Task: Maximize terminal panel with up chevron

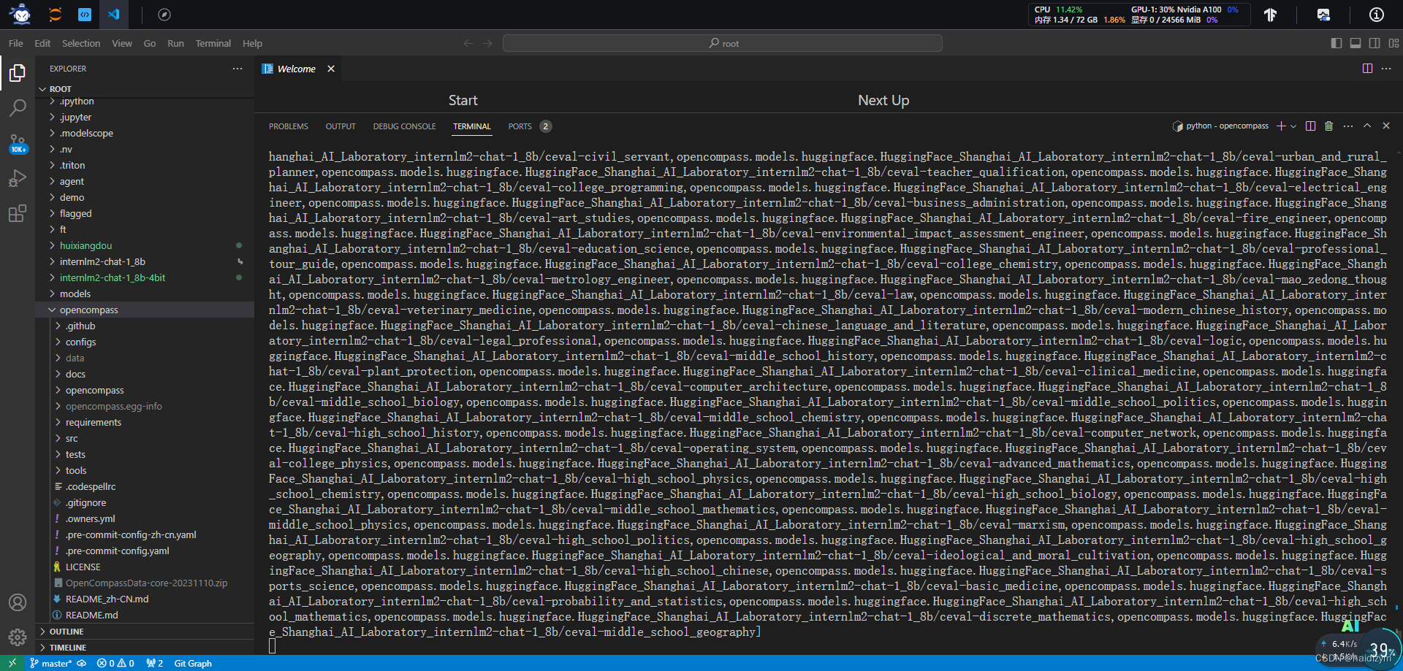Action: pyautogui.click(x=1367, y=126)
